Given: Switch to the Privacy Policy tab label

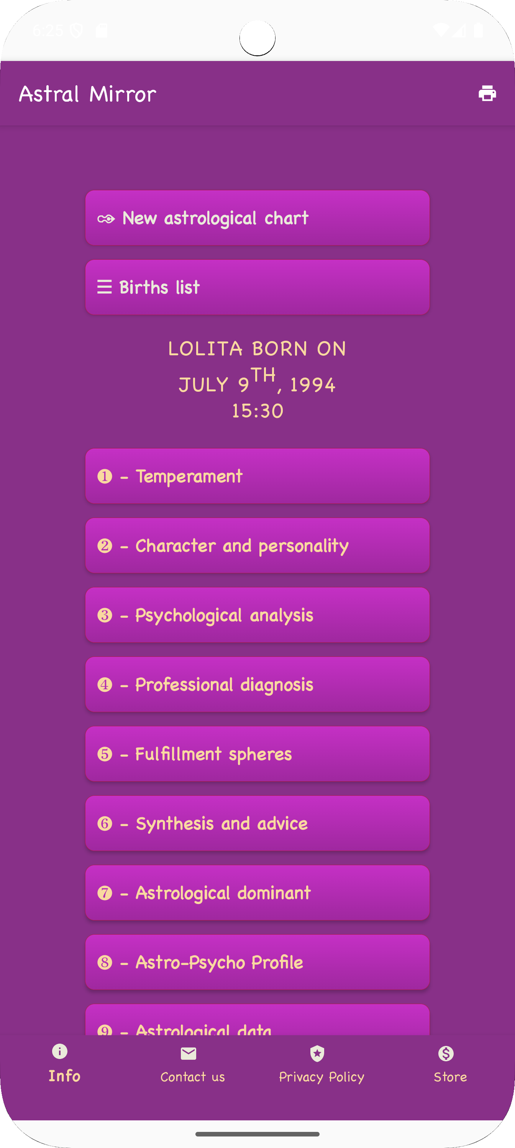Looking at the screenshot, I should pyautogui.click(x=321, y=1077).
